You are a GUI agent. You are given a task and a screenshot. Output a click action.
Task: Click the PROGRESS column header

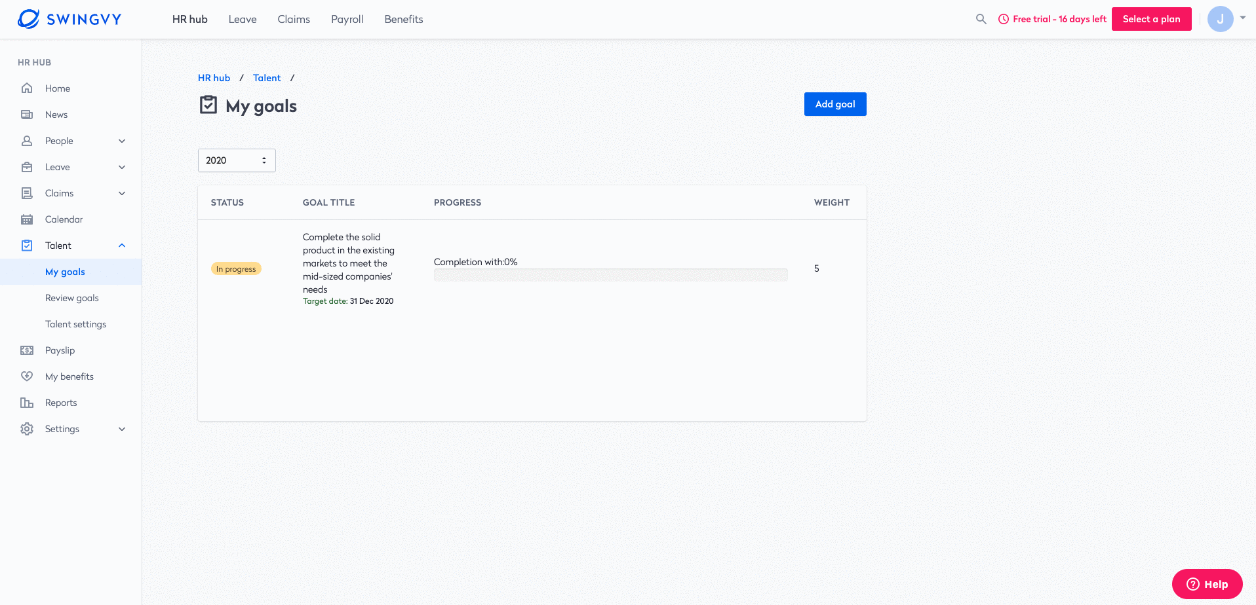tap(458, 202)
